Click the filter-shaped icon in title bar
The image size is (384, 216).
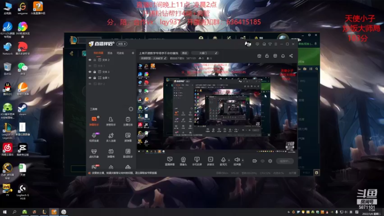[x=270, y=44]
